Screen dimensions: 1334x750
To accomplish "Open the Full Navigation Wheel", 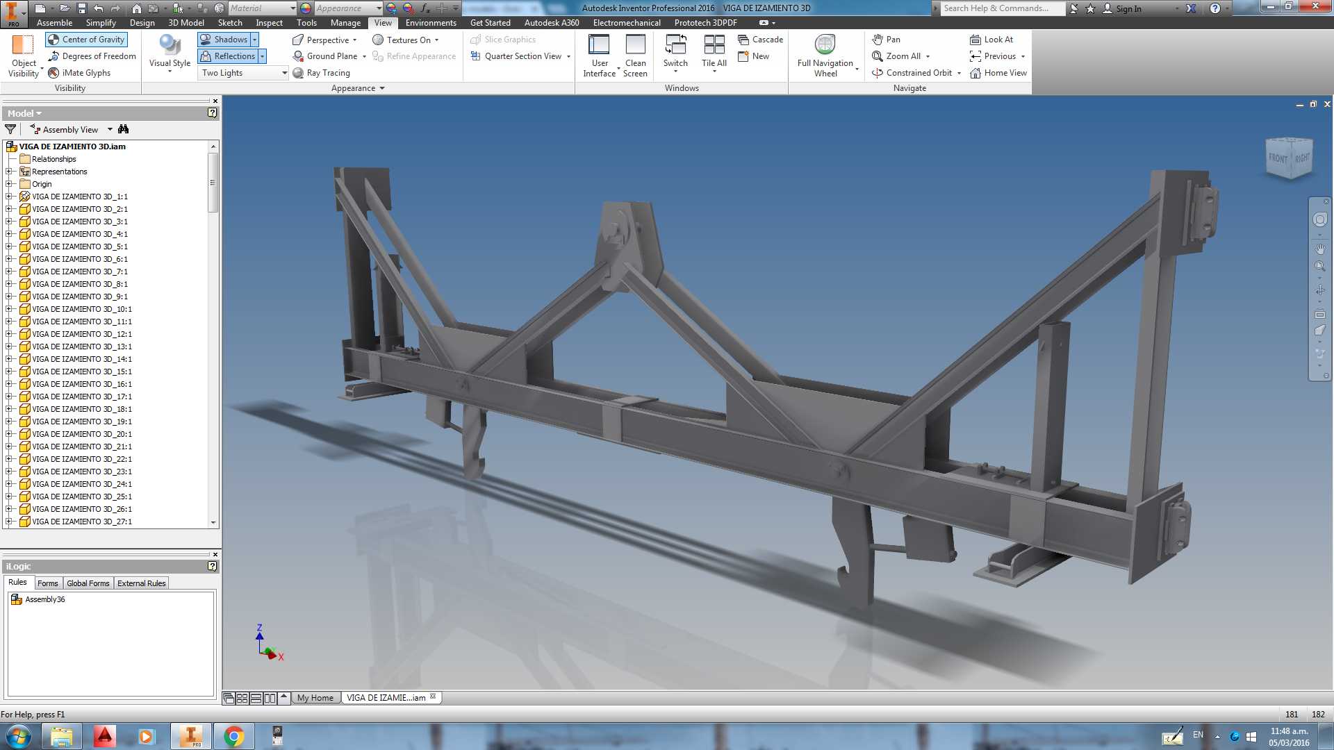I will tap(825, 56).
